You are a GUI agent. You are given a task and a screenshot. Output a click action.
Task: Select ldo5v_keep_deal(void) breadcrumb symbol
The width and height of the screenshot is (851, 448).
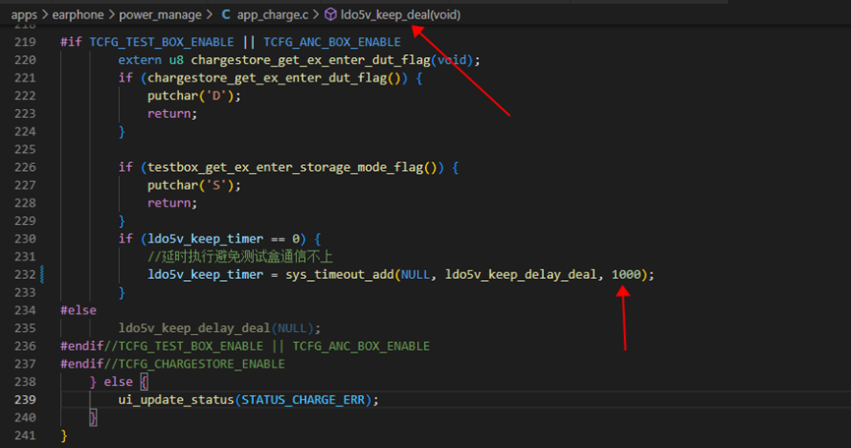coord(400,15)
